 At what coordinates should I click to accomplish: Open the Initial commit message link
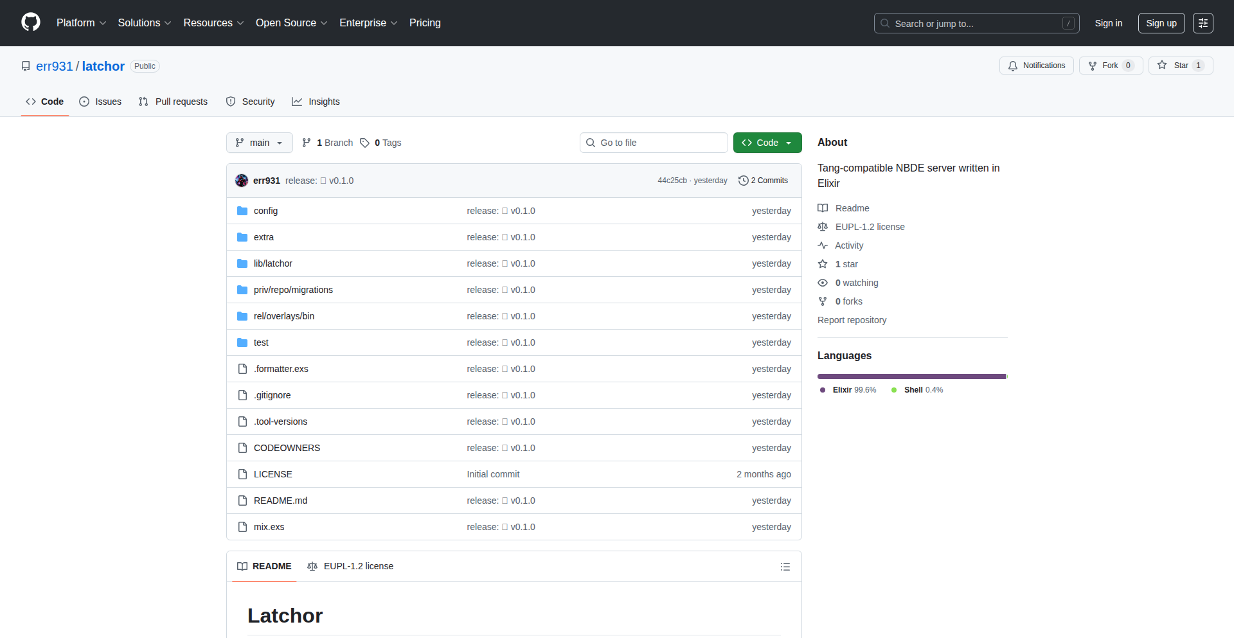[493, 474]
